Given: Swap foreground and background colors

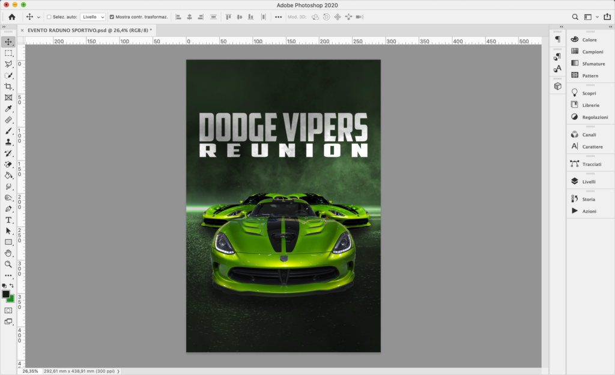Looking at the screenshot, I should pos(12,285).
